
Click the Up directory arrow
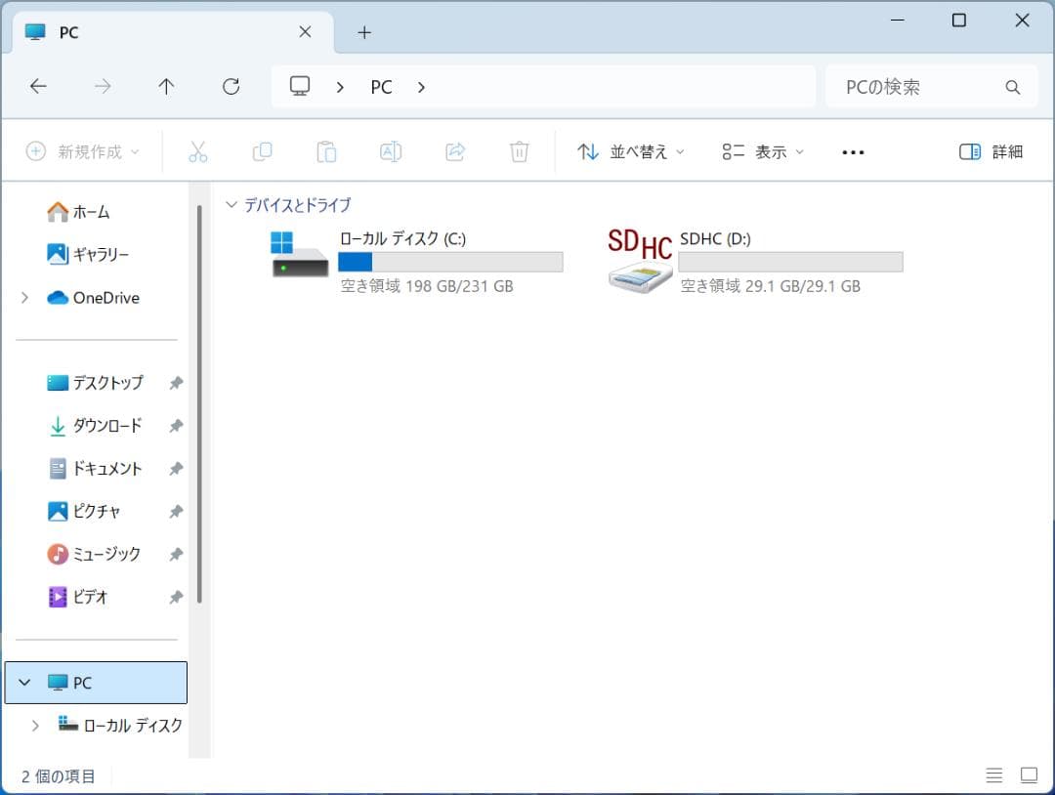pos(166,87)
